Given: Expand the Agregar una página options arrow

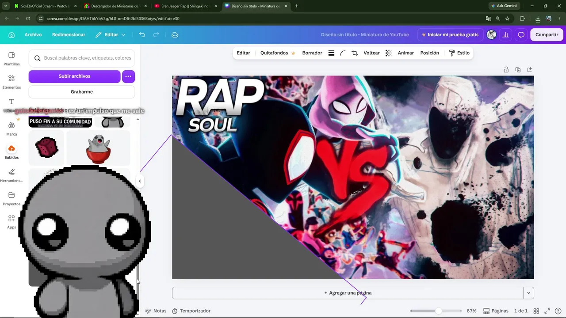Looking at the screenshot, I should click(x=528, y=293).
